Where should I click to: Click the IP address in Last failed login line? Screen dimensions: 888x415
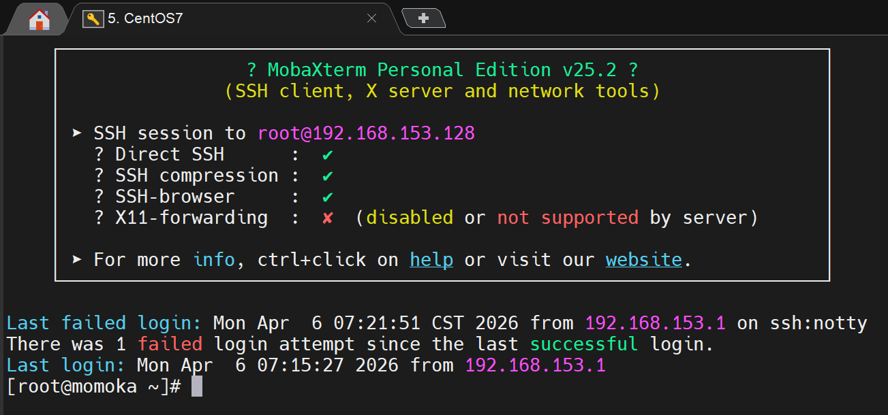coord(655,323)
